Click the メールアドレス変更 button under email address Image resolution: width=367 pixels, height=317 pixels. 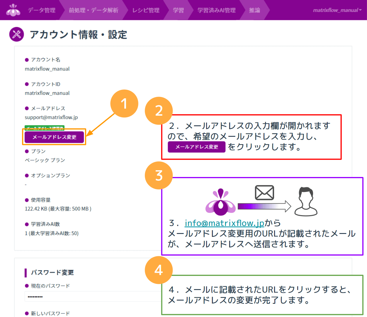(x=54, y=137)
